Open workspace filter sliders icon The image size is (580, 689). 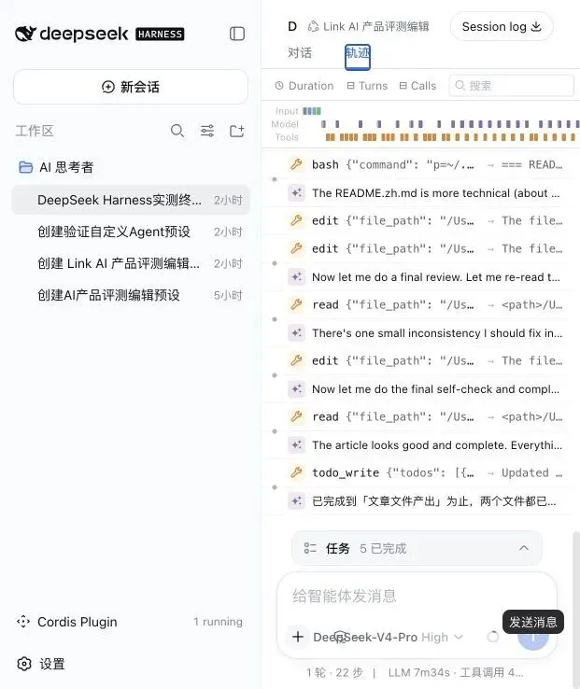pyautogui.click(x=207, y=131)
